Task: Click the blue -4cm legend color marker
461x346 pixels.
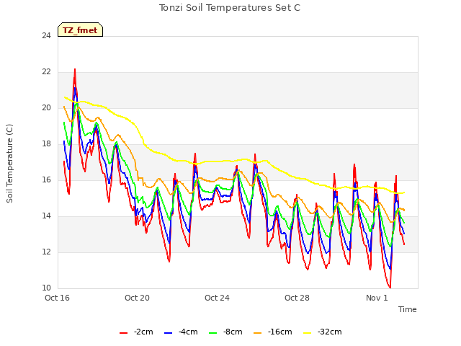Action: (x=168, y=333)
